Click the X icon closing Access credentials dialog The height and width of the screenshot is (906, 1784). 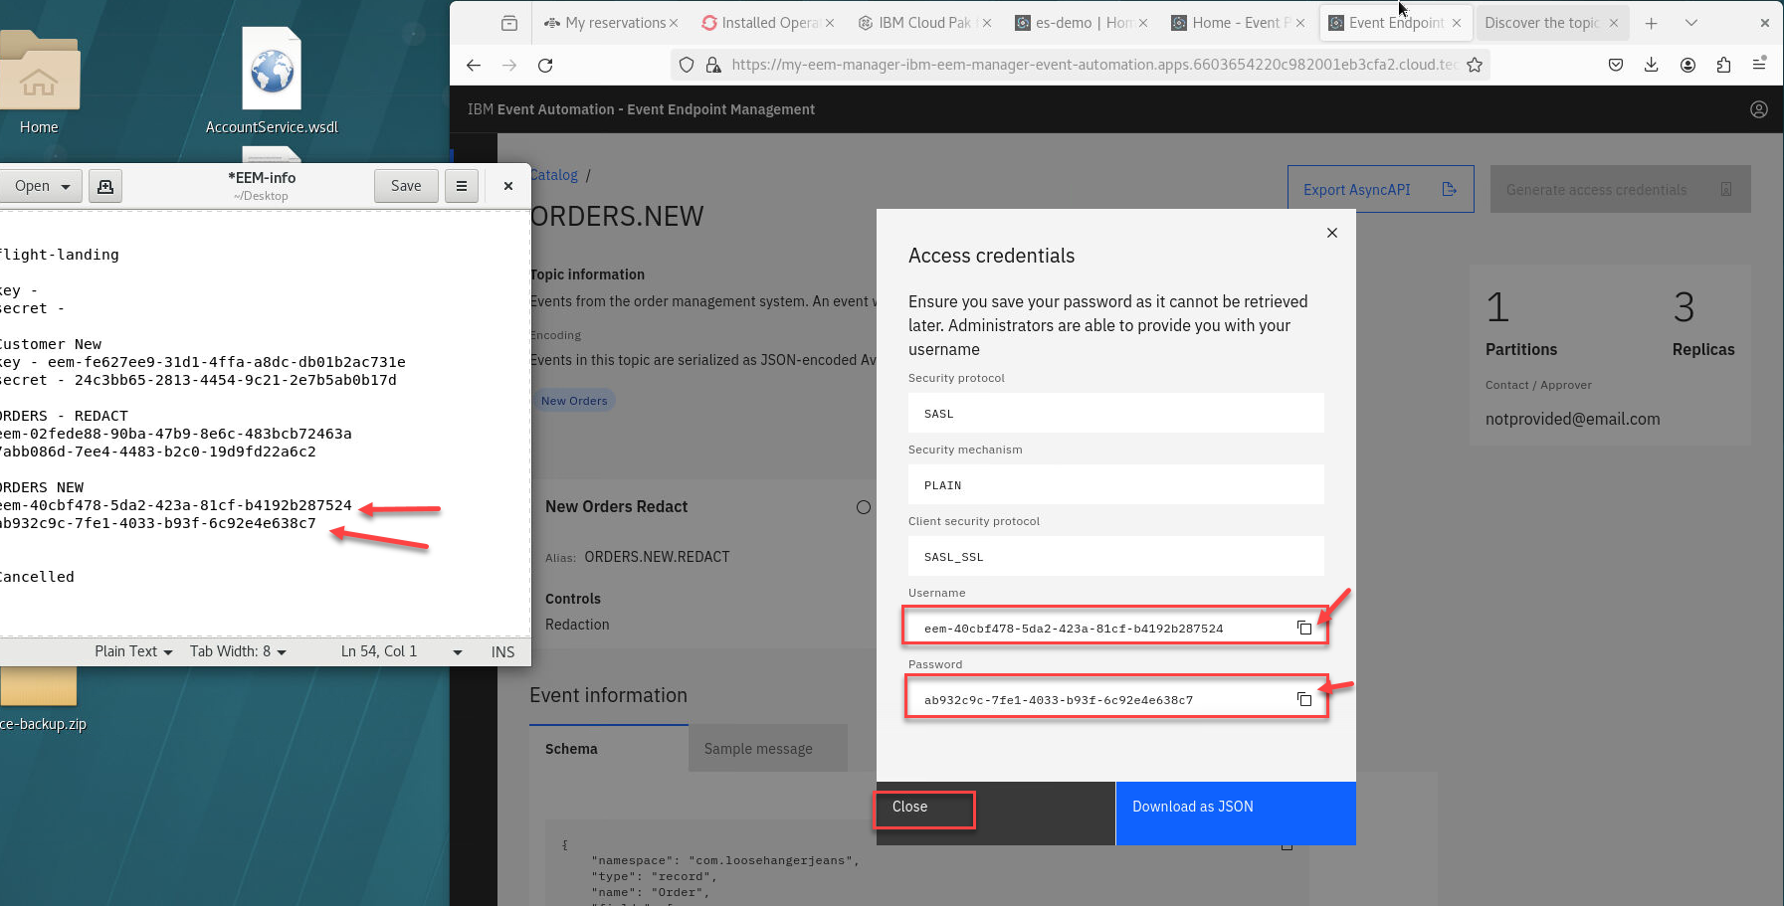[1331, 233]
